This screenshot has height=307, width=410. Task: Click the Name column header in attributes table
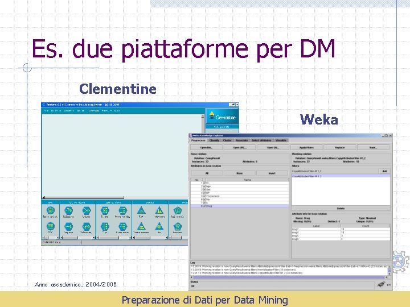tap(247, 180)
